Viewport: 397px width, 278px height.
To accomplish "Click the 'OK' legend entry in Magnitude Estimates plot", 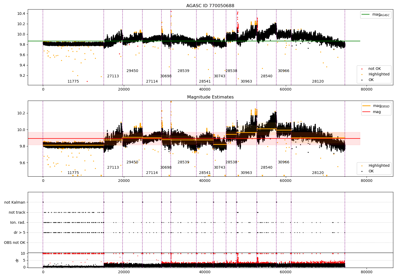I will tap(371, 171).
